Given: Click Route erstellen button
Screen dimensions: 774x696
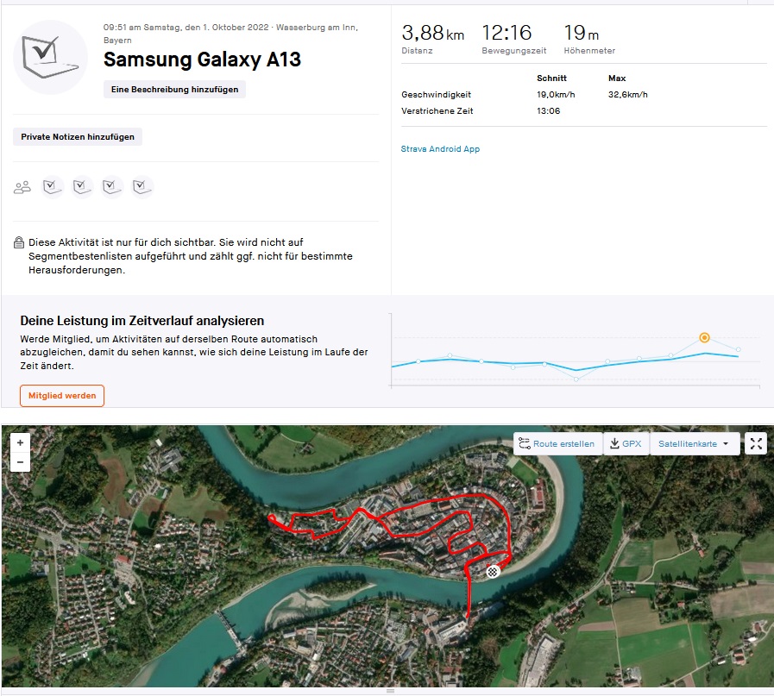Looking at the screenshot, I should (557, 443).
